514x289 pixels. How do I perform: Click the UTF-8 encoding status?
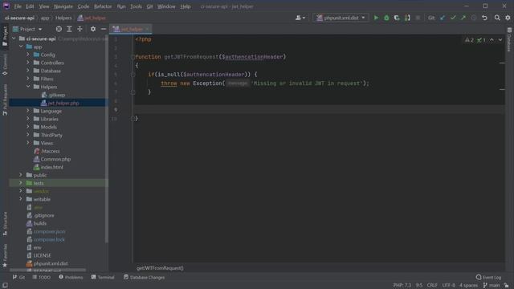click(x=448, y=286)
